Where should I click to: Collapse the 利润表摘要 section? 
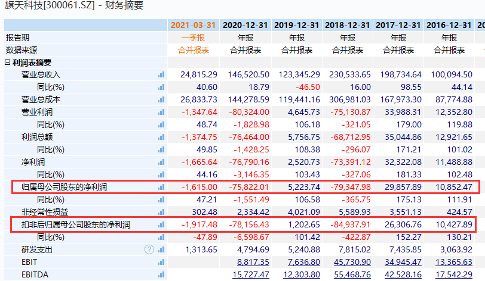[8, 63]
